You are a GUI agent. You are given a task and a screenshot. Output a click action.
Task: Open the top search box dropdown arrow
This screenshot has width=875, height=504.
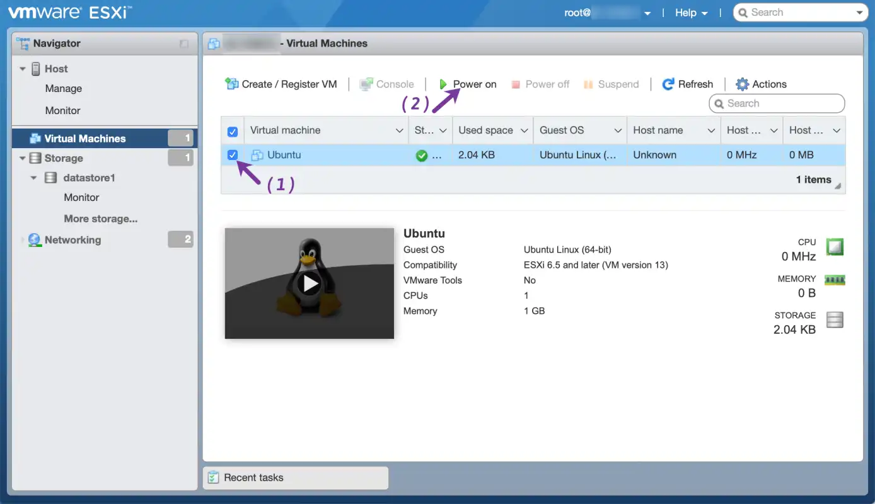860,13
